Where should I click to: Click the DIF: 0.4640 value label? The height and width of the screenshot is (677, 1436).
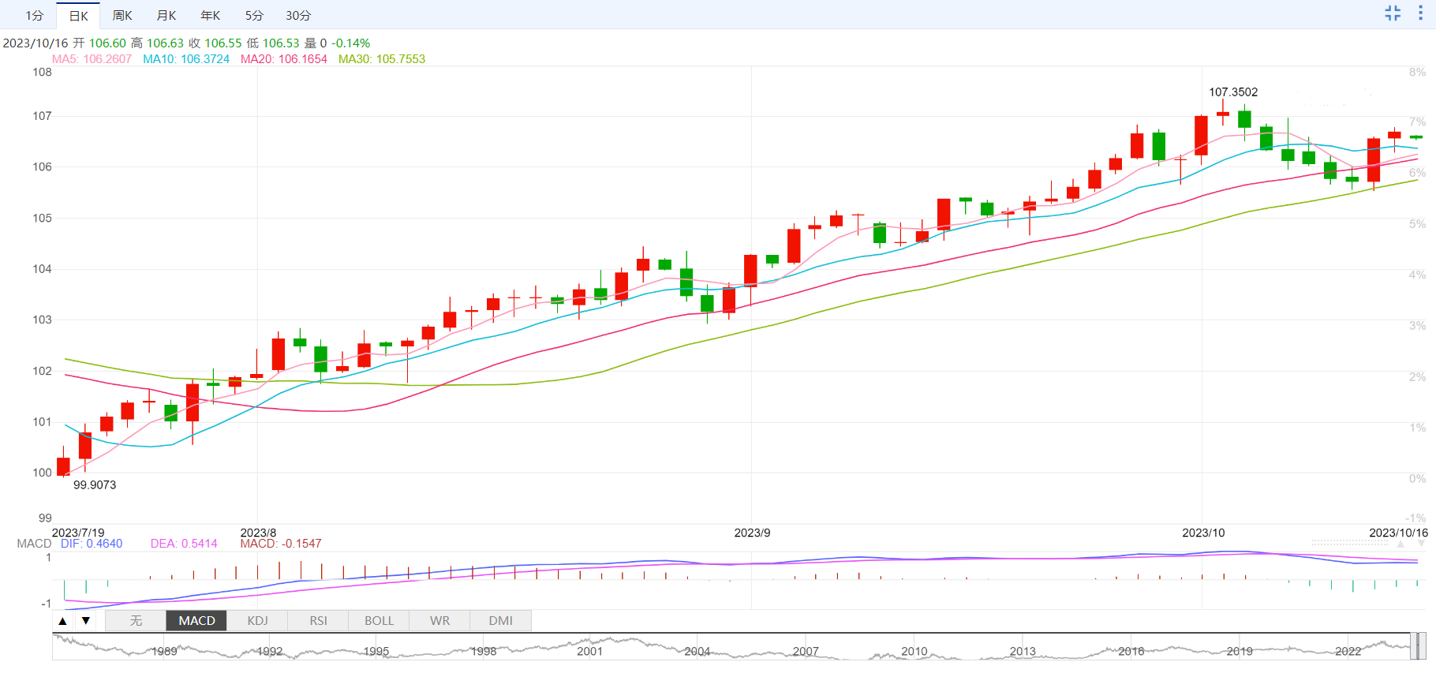[92, 544]
